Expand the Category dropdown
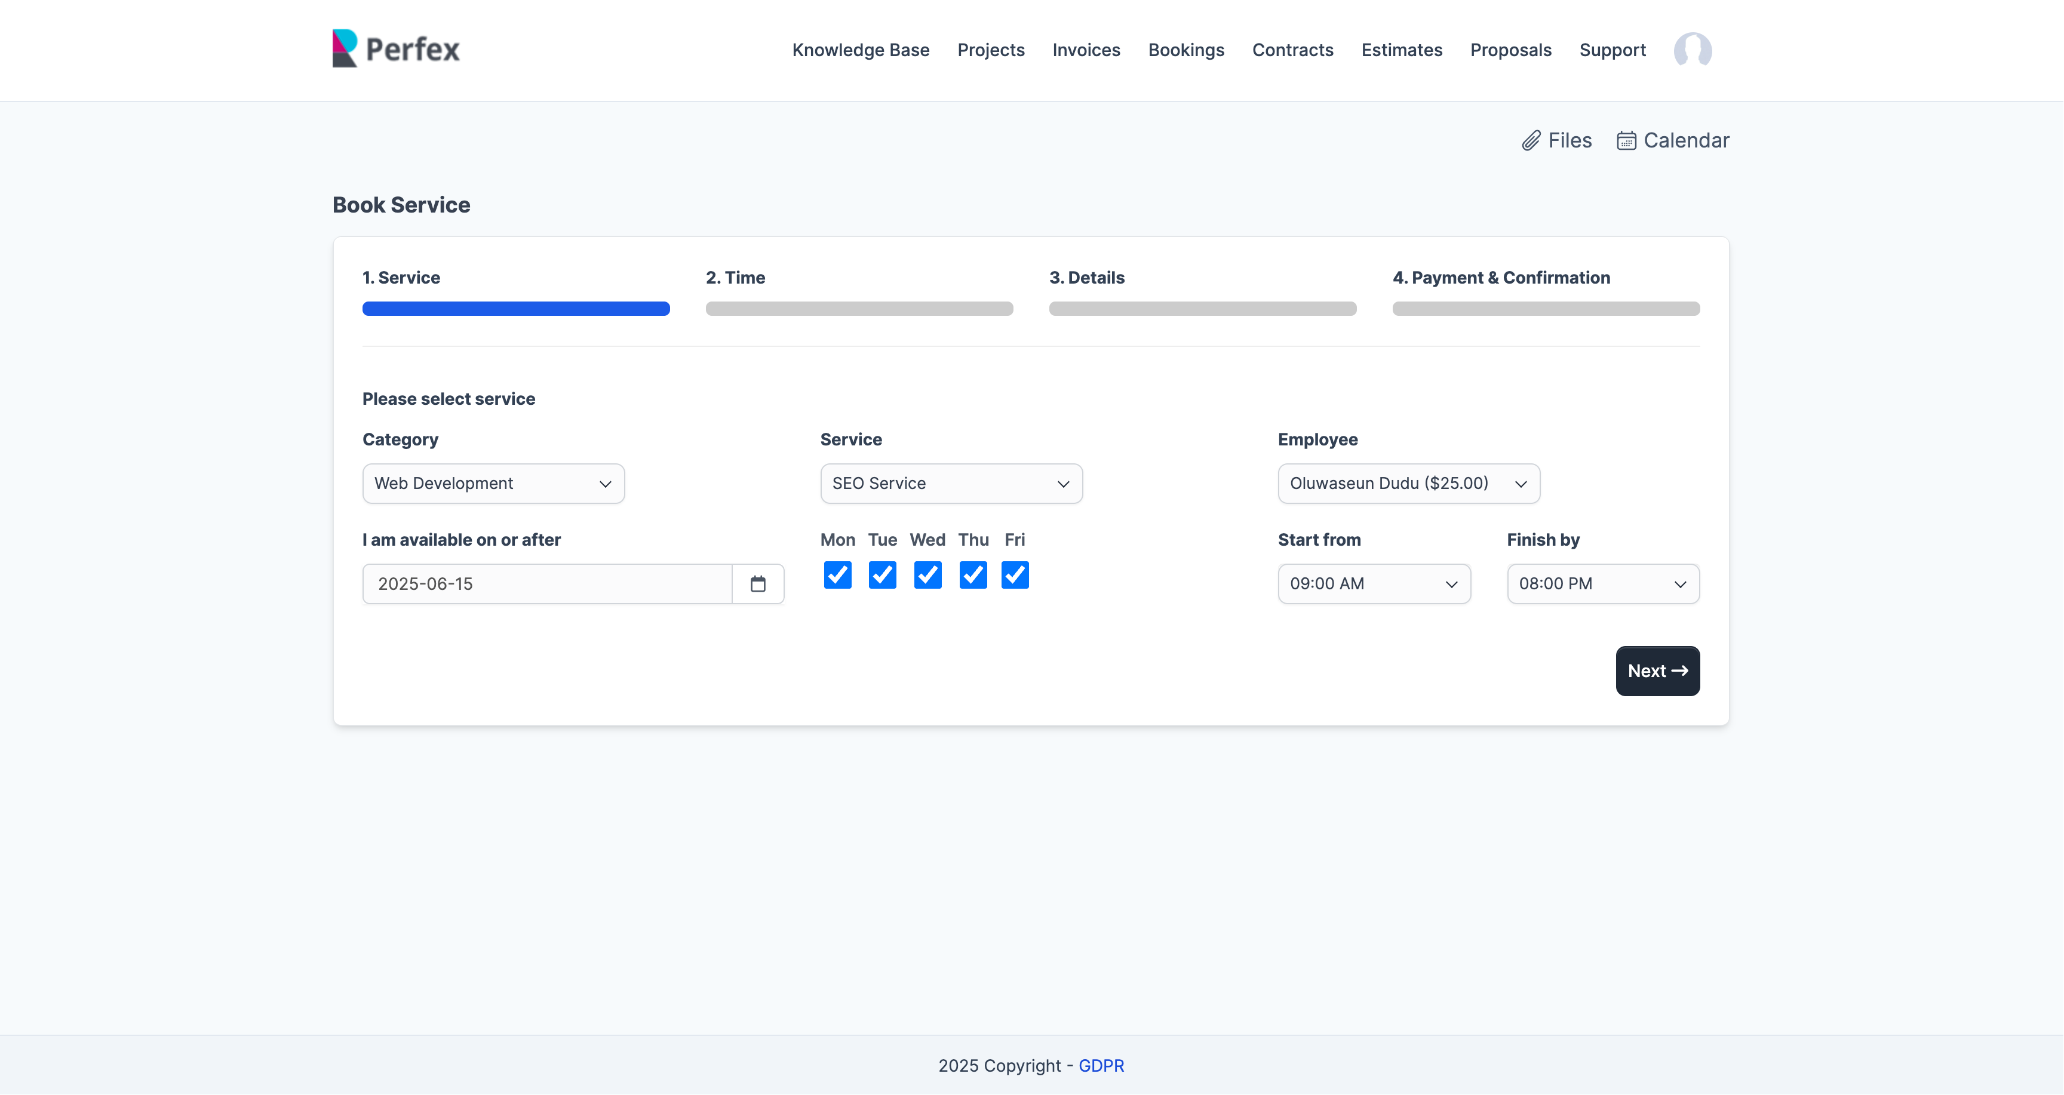 click(x=493, y=484)
